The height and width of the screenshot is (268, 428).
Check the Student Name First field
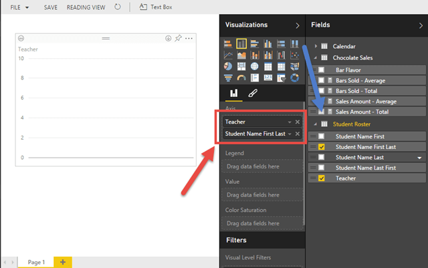(322, 136)
